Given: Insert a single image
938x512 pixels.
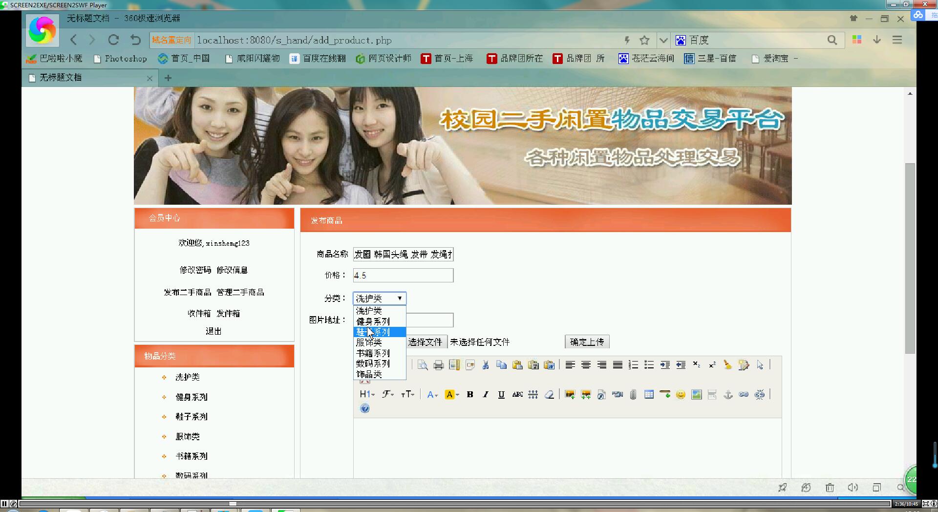Looking at the screenshot, I should pos(570,395).
